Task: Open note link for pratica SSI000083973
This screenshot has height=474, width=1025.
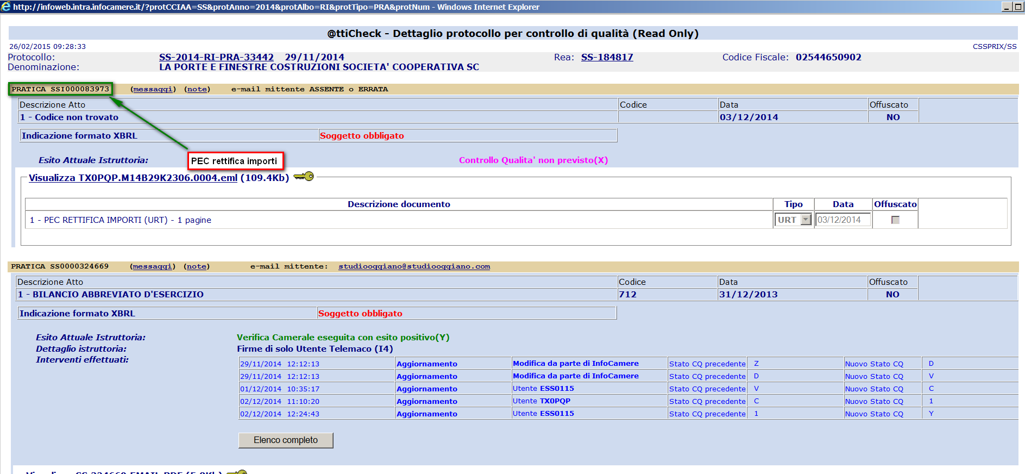Action: coord(197,89)
